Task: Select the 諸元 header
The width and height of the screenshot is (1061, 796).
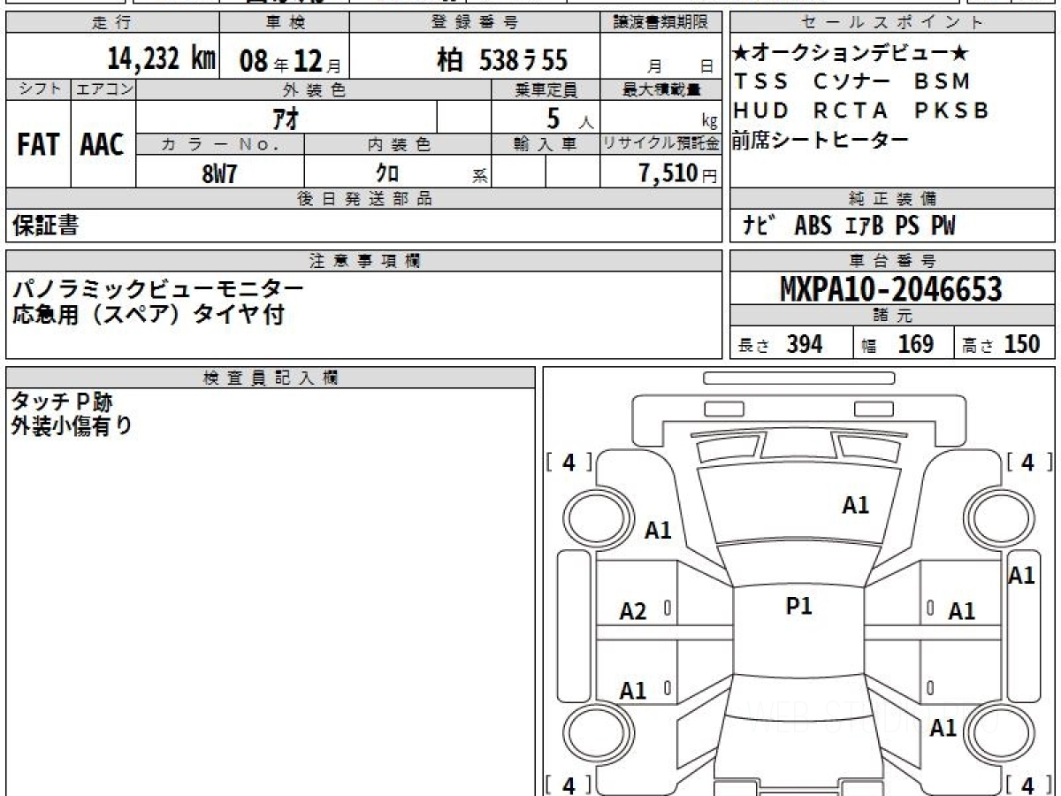Action: click(892, 316)
